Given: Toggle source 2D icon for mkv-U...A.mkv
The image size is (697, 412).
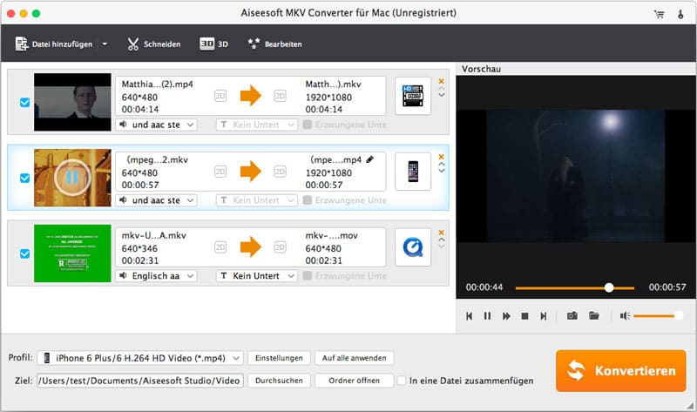Looking at the screenshot, I should pos(220,247).
